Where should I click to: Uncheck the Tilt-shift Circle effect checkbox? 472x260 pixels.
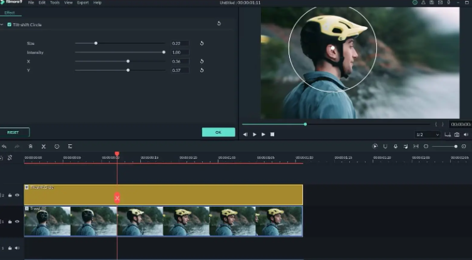pos(9,24)
